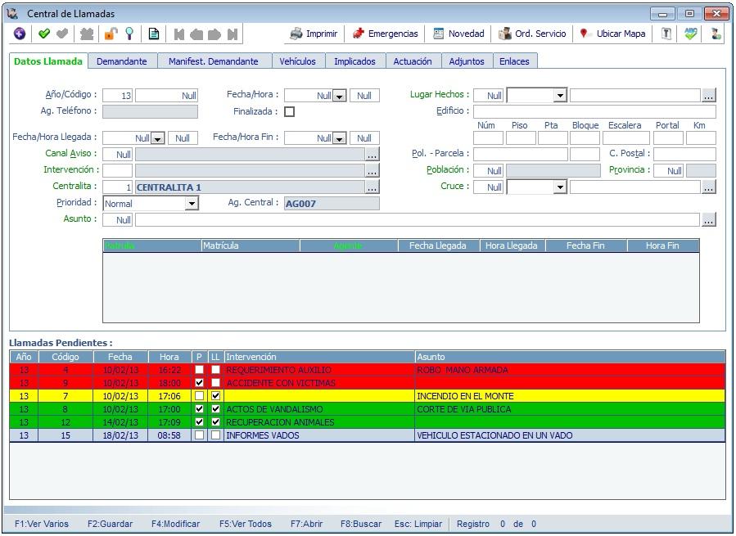Expand the Prioridad dropdown showing Normal

coord(191,204)
